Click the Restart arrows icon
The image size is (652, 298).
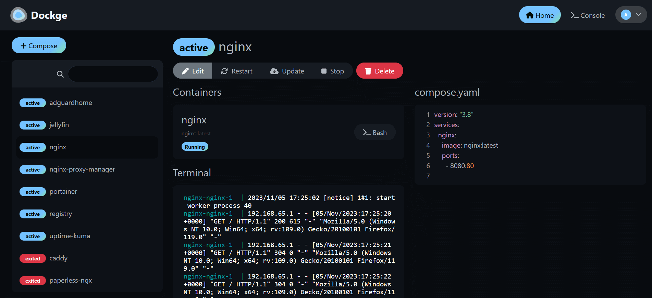pos(224,71)
